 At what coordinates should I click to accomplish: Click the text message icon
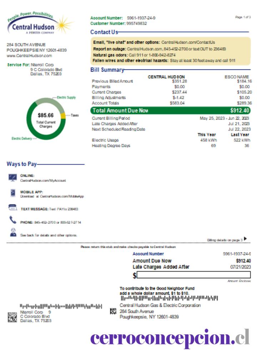pyautogui.click(x=12, y=208)
